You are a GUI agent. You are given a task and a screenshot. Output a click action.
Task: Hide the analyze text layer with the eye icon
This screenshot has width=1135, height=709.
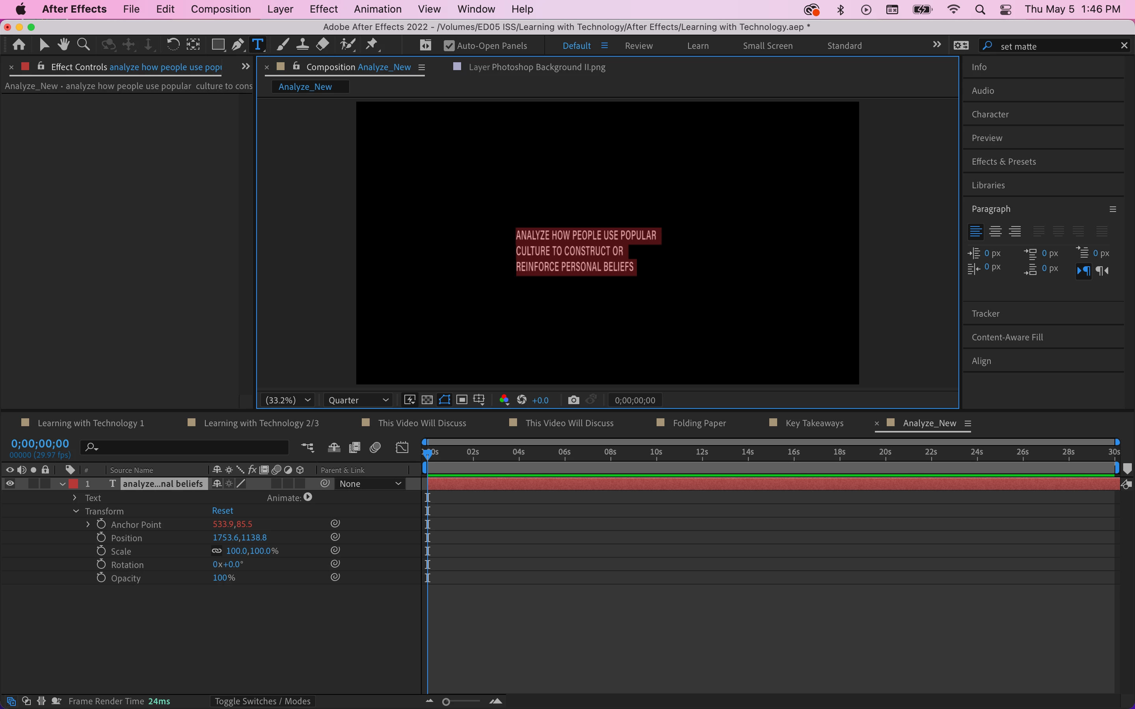coord(9,483)
